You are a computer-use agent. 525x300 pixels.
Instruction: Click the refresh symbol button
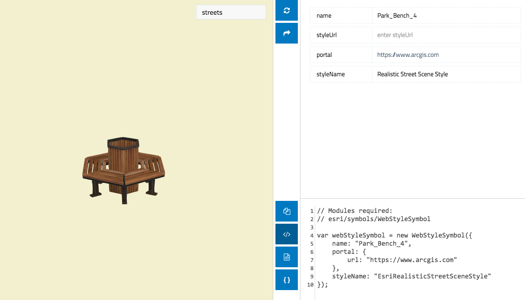tap(287, 10)
